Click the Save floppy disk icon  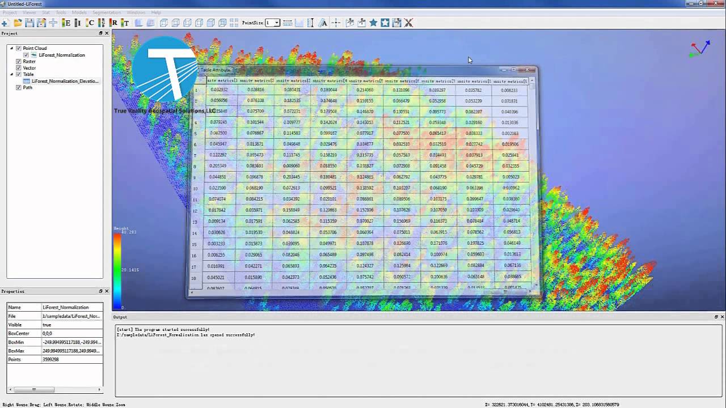[x=29, y=23]
